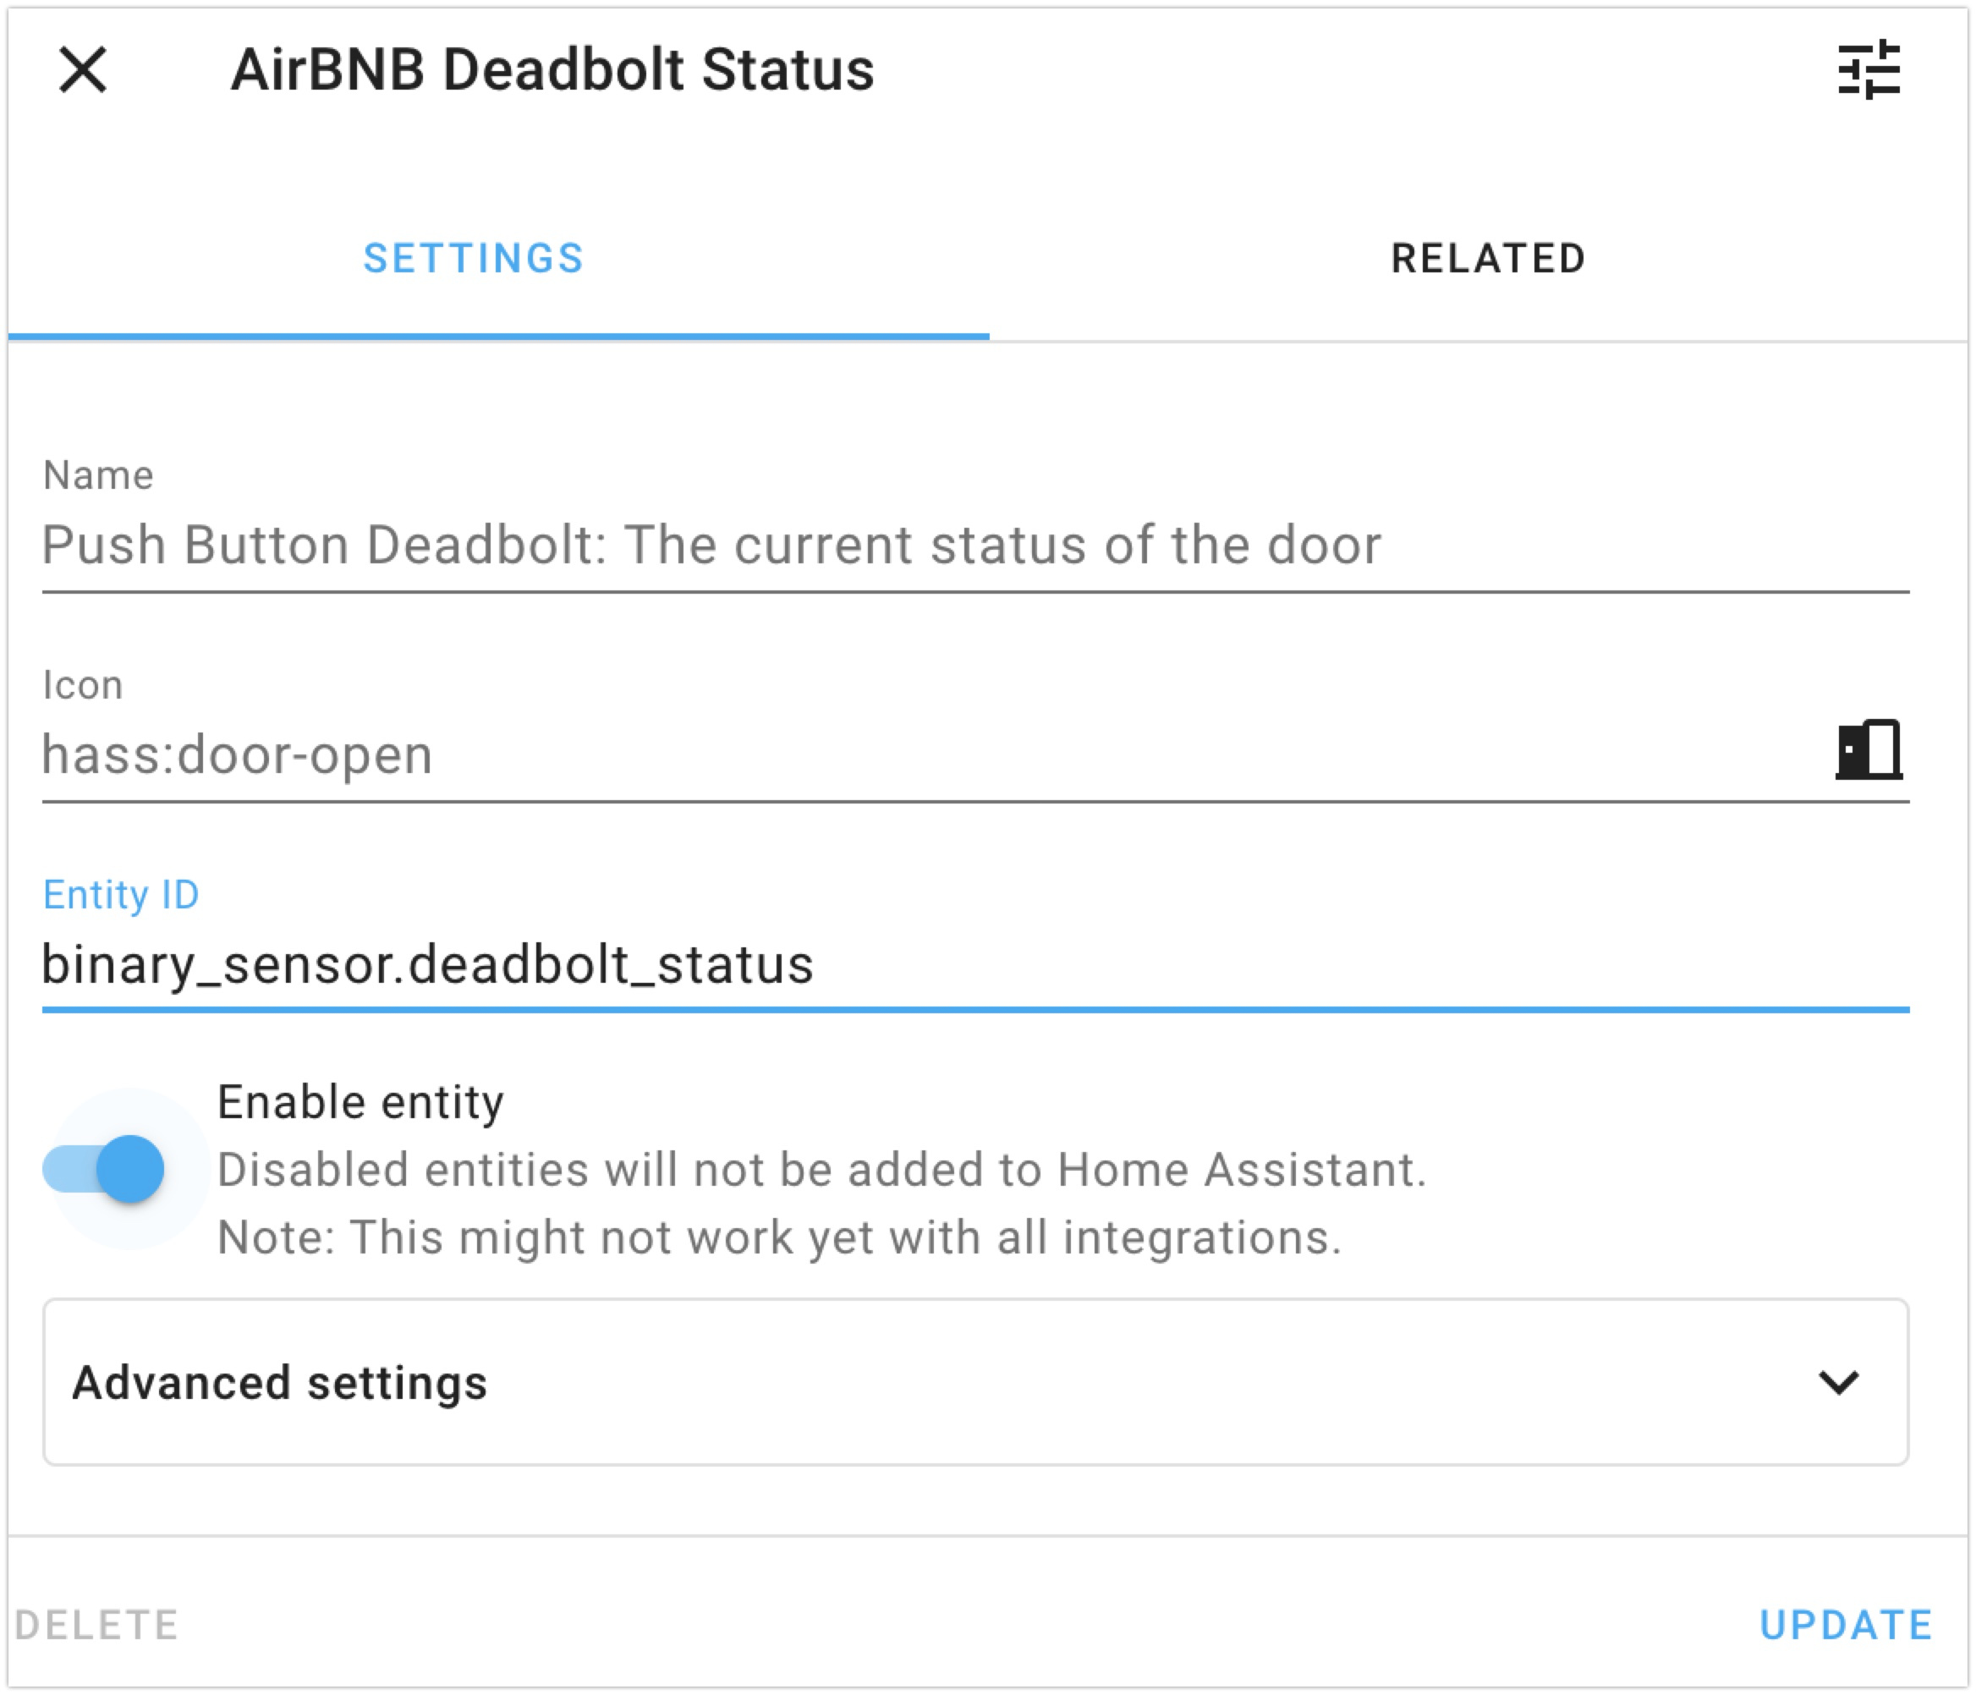Focus the Icon field containing hass:door-open
The width and height of the screenshot is (1976, 1695).
859,755
